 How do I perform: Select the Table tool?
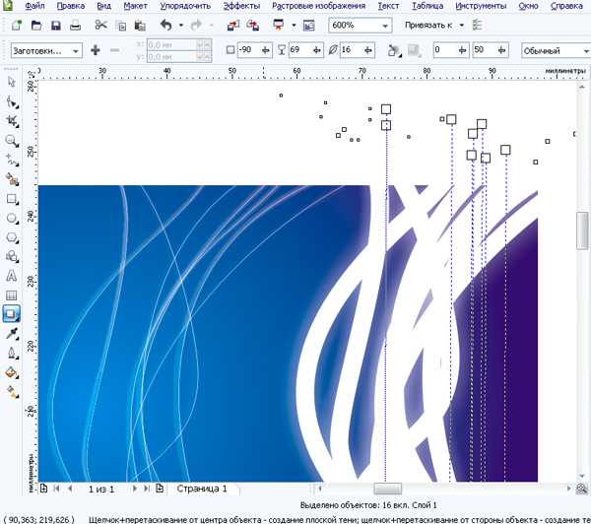point(12,295)
